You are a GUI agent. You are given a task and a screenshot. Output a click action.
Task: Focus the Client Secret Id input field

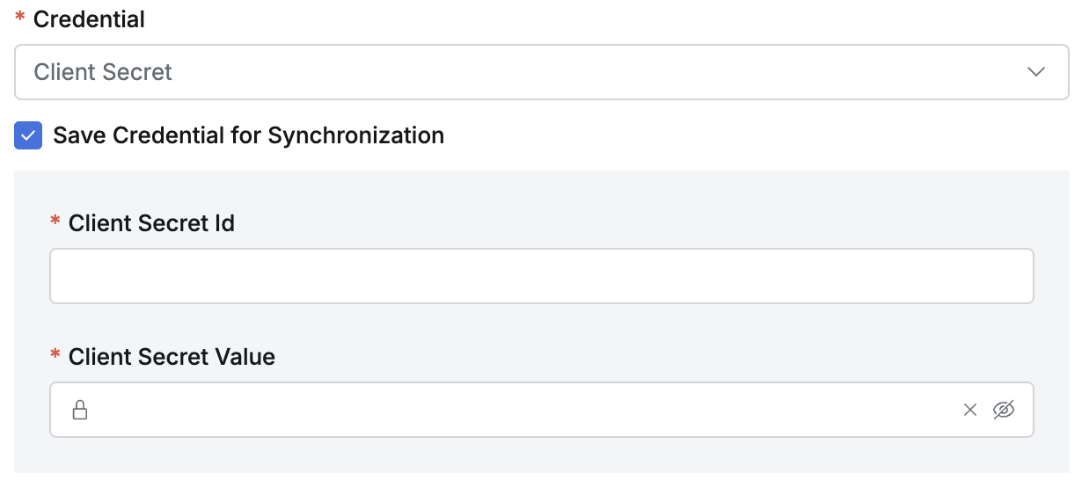click(541, 276)
